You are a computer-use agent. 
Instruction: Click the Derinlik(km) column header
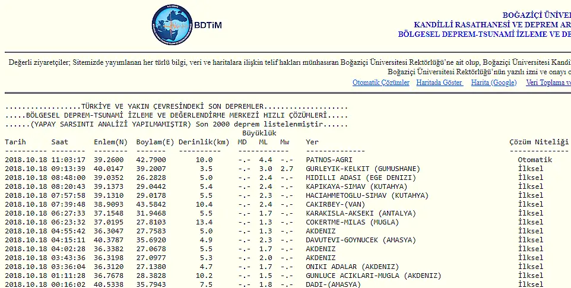(204, 142)
